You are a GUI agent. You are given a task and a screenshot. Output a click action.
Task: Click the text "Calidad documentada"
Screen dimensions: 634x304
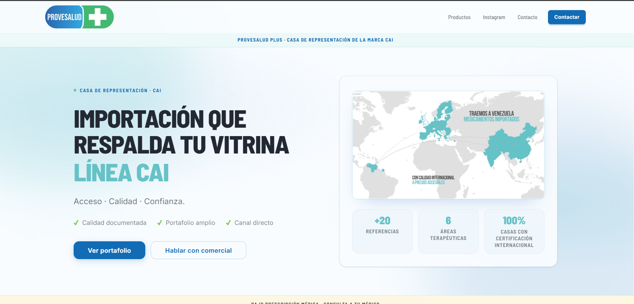coord(114,223)
